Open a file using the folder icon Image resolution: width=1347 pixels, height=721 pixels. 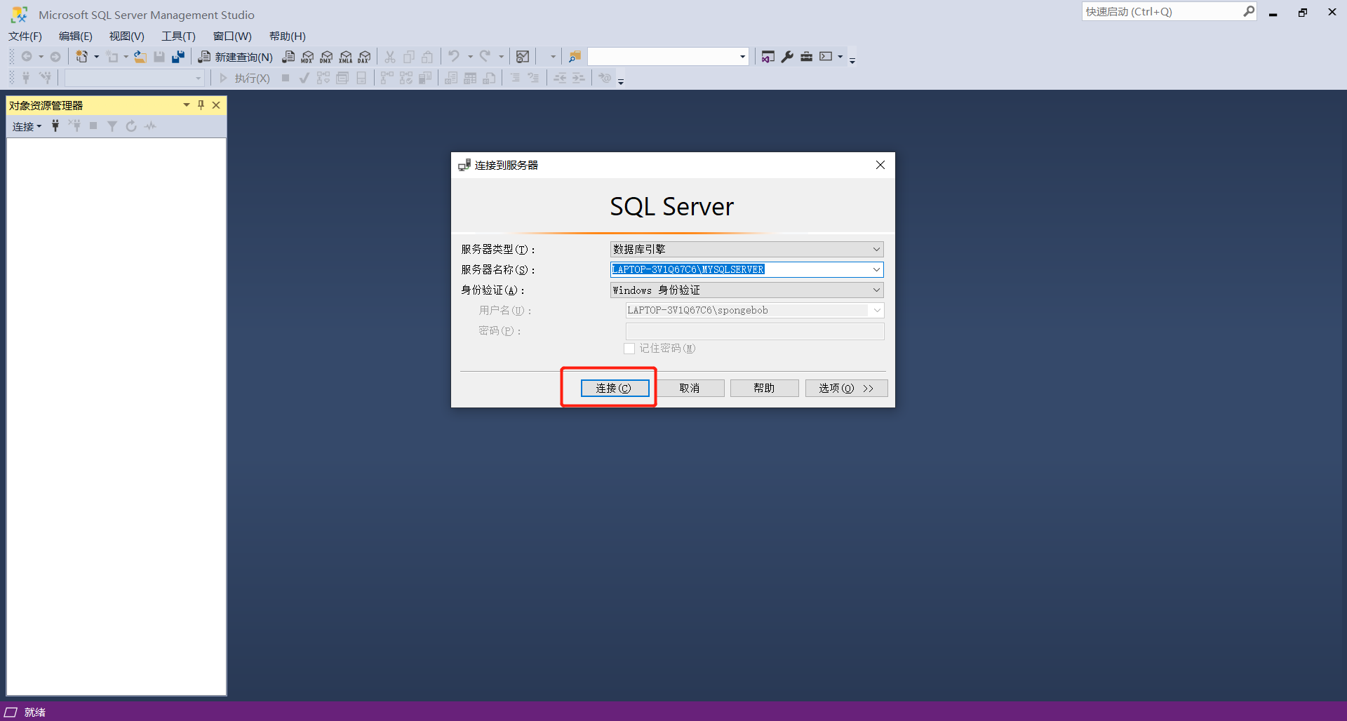point(140,57)
